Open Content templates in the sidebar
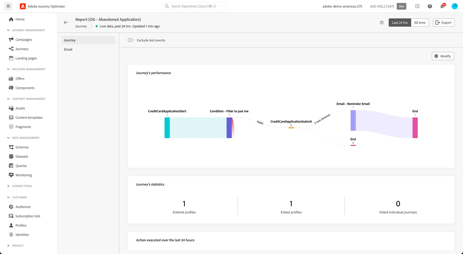This screenshot has width=463, height=254. (x=29, y=117)
